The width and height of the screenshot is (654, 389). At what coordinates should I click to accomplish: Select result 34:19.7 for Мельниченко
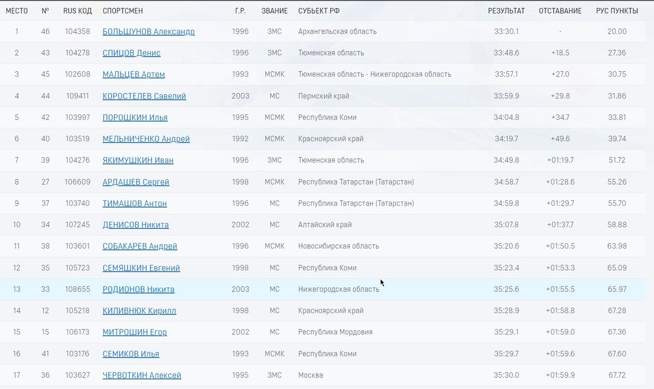pos(506,139)
